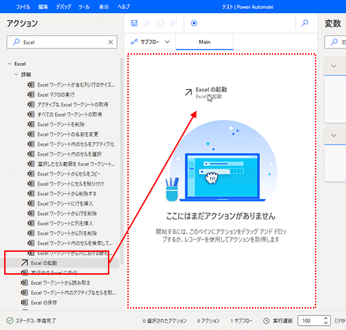Click the Save flow icon in toolbar

134,23
